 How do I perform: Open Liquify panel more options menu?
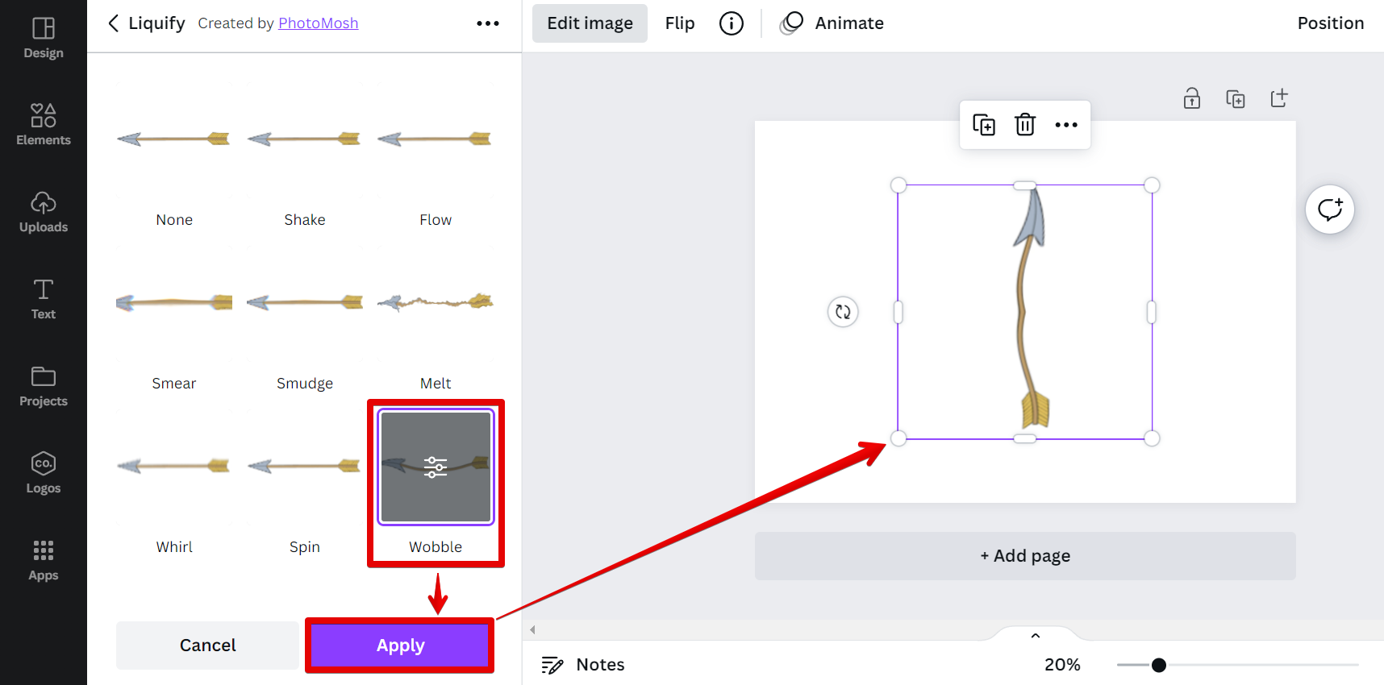[x=488, y=23]
